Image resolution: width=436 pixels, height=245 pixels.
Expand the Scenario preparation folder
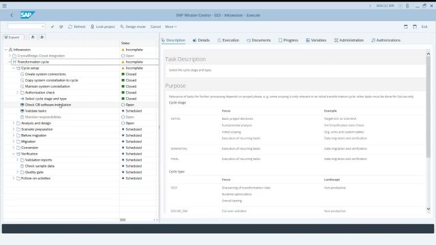click(x=14, y=129)
